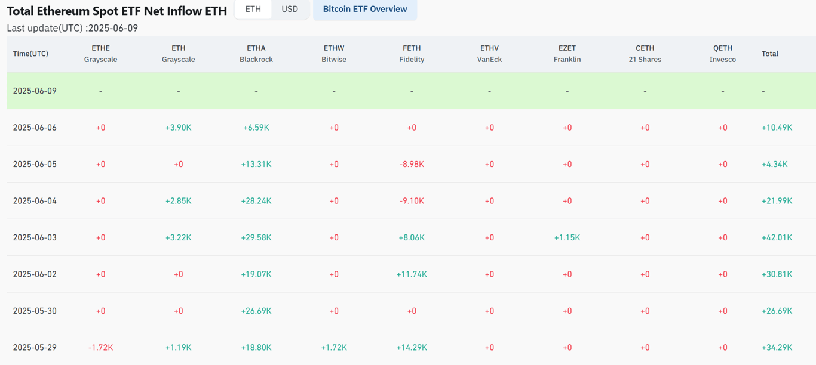The height and width of the screenshot is (365, 816).
Task: Switch the display currency to USD
Action: (x=291, y=9)
